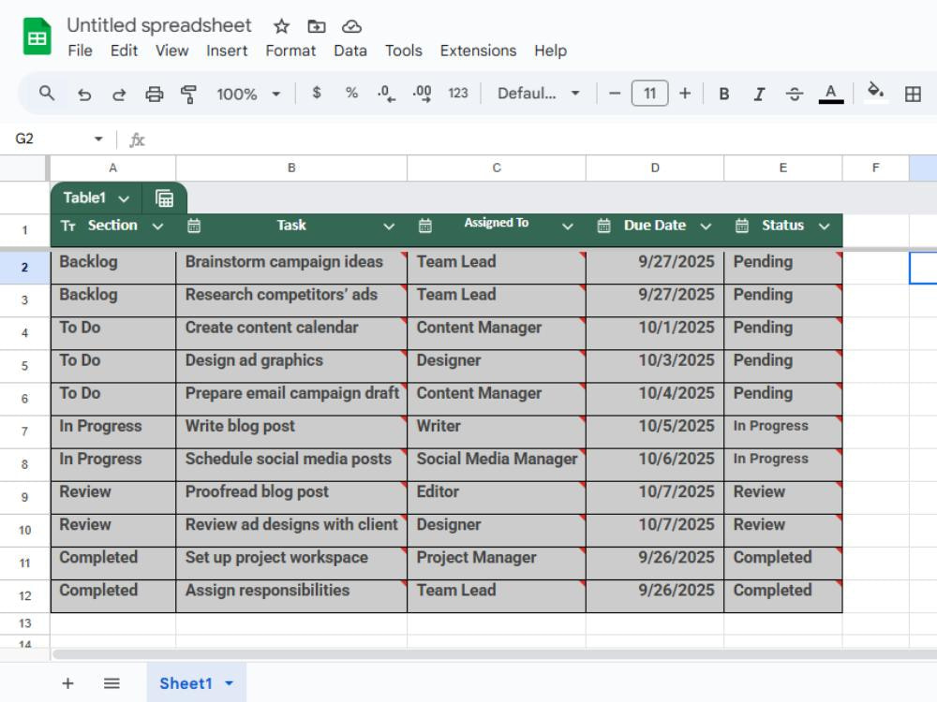Activate the paint format tool
Image resolution: width=937 pixels, height=702 pixels.
point(189,94)
